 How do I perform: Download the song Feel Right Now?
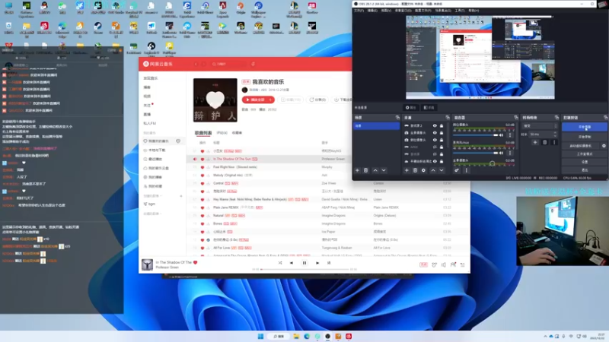208,167
